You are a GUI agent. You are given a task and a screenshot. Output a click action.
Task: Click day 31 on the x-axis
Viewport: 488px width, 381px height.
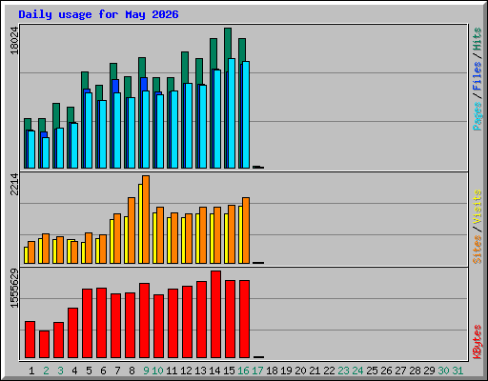pos(457,371)
